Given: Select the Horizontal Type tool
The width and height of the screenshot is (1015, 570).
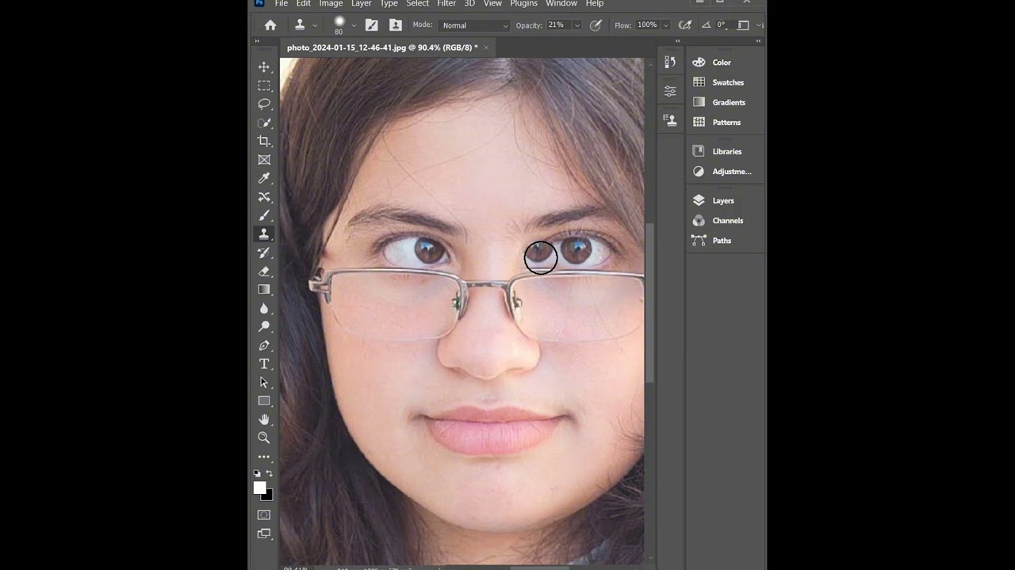Looking at the screenshot, I should 264,364.
